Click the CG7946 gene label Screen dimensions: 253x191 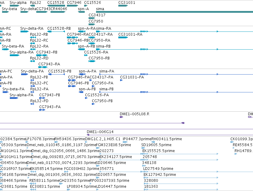pyautogui.click(x=74, y=3)
